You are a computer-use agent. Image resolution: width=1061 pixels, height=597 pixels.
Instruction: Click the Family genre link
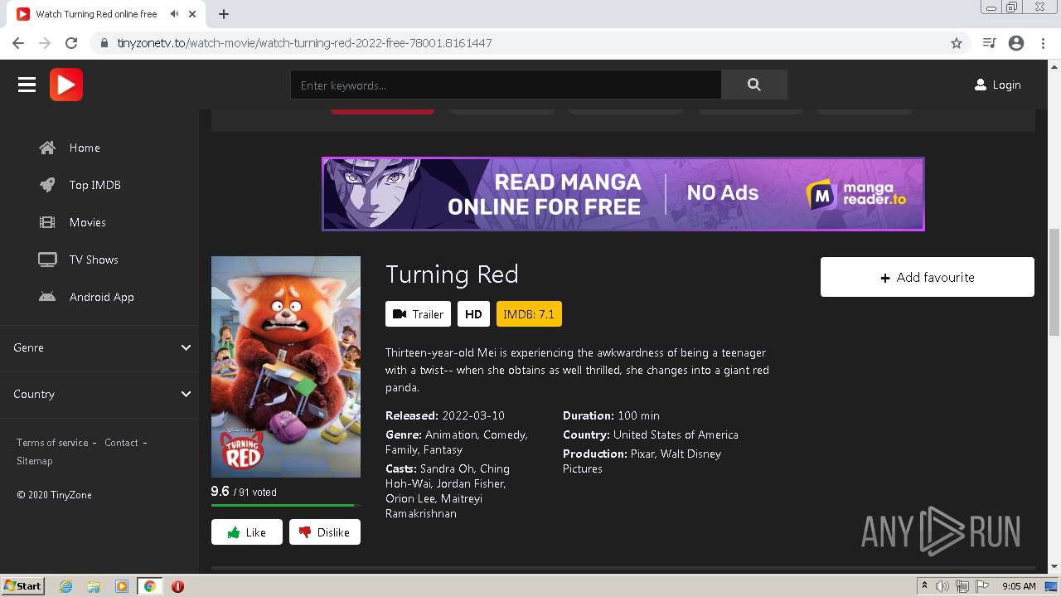click(401, 449)
